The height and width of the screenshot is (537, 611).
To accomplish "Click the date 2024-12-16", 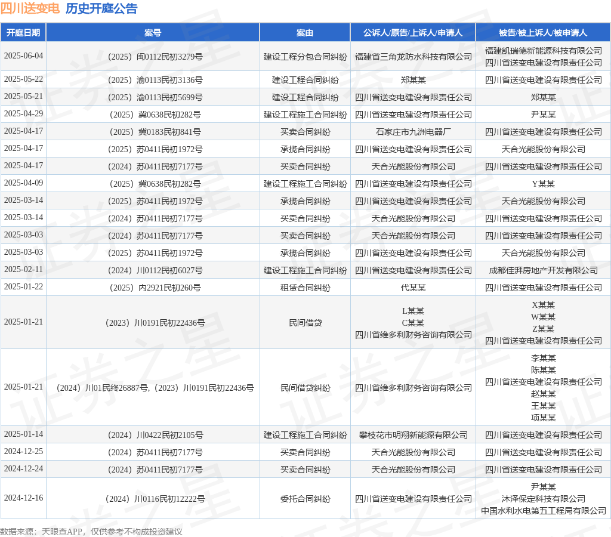I will (23, 498).
